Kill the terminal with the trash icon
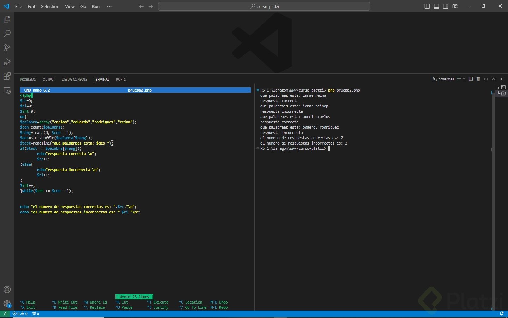Image resolution: width=508 pixels, height=318 pixels. coord(478,79)
